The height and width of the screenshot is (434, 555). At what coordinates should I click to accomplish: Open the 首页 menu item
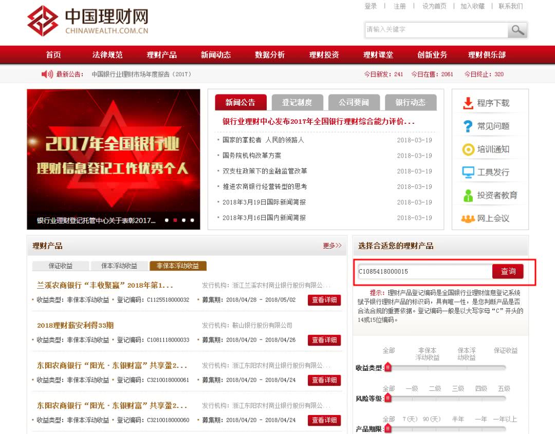(53, 55)
